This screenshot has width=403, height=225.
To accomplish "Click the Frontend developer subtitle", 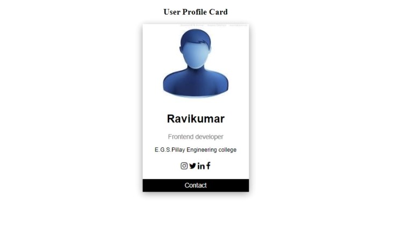I will pos(196,137).
